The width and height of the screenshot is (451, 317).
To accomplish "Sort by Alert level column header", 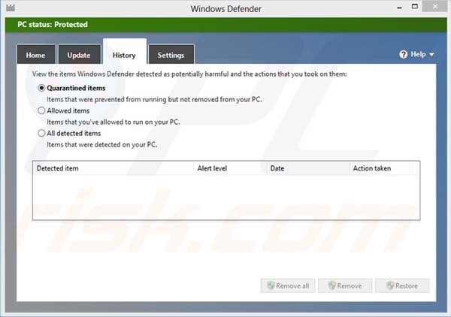I will coord(231,168).
